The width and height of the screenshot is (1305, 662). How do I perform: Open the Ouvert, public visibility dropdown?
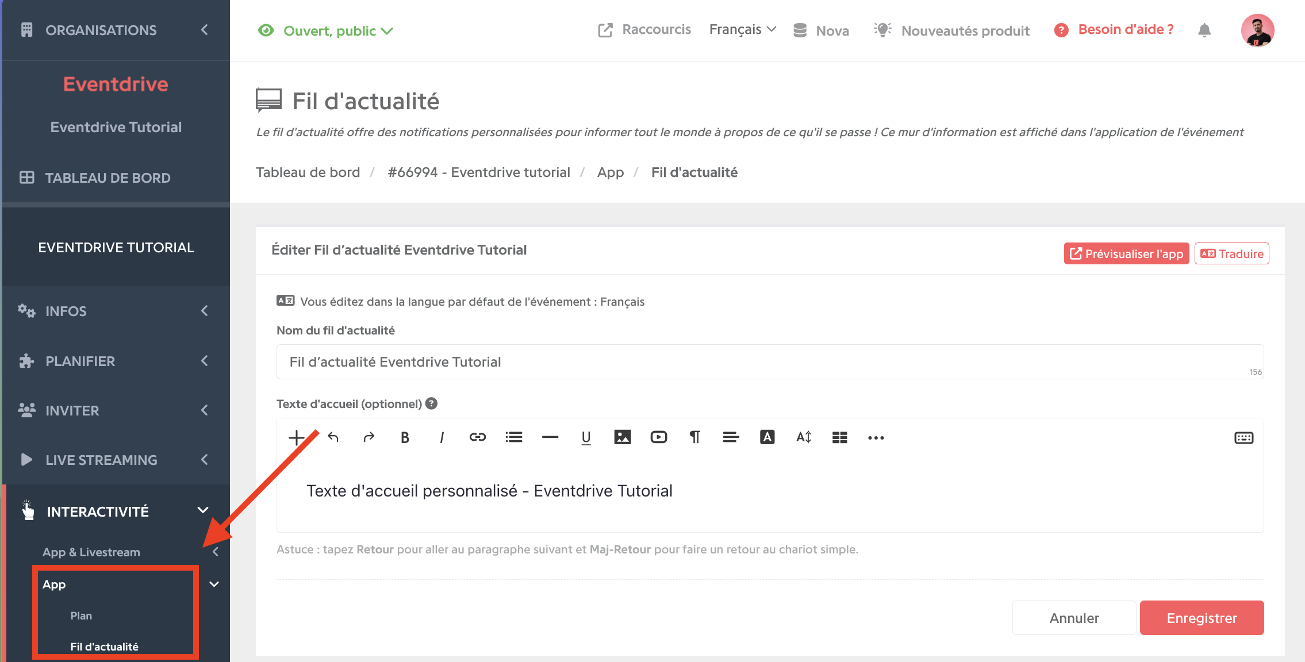pos(325,30)
